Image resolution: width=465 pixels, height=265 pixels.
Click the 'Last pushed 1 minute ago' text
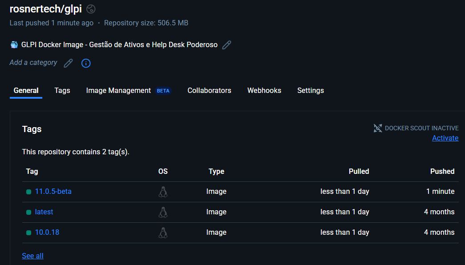click(x=52, y=23)
